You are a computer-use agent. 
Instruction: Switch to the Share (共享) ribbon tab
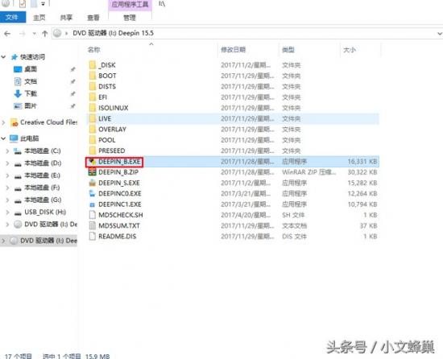pyautogui.click(x=66, y=18)
